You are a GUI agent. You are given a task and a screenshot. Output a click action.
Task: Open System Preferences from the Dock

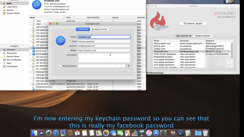pyautogui.click(x=163, y=133)
